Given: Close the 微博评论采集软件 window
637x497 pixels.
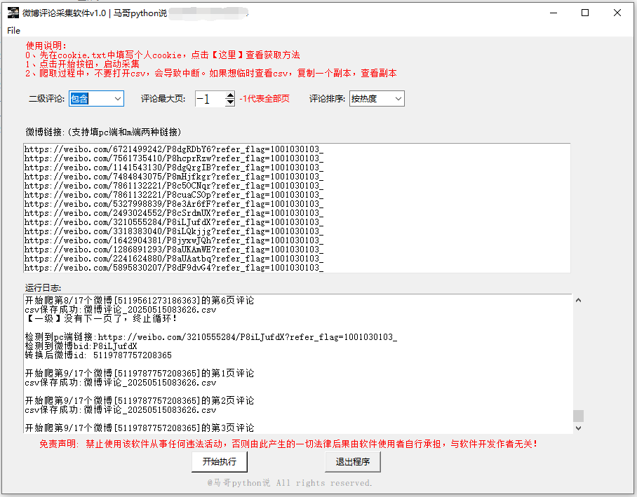Looking at the screenshot, I should click(617, 13).
